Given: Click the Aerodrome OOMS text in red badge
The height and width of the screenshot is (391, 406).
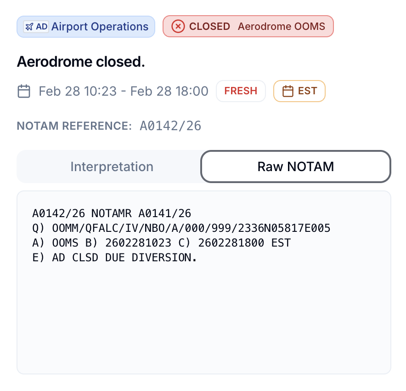Looking at the screenshot, I should [281, 27].
